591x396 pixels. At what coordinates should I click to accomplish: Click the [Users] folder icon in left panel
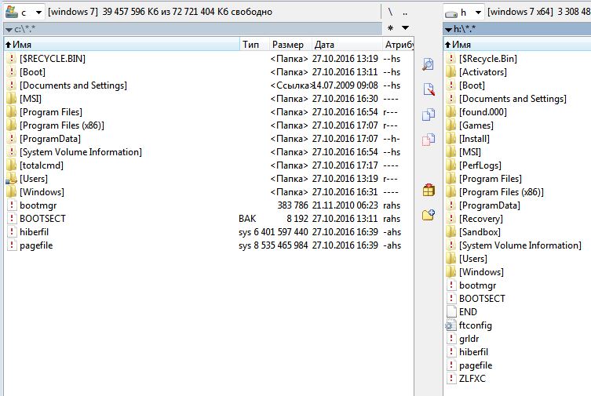[12, 179]
